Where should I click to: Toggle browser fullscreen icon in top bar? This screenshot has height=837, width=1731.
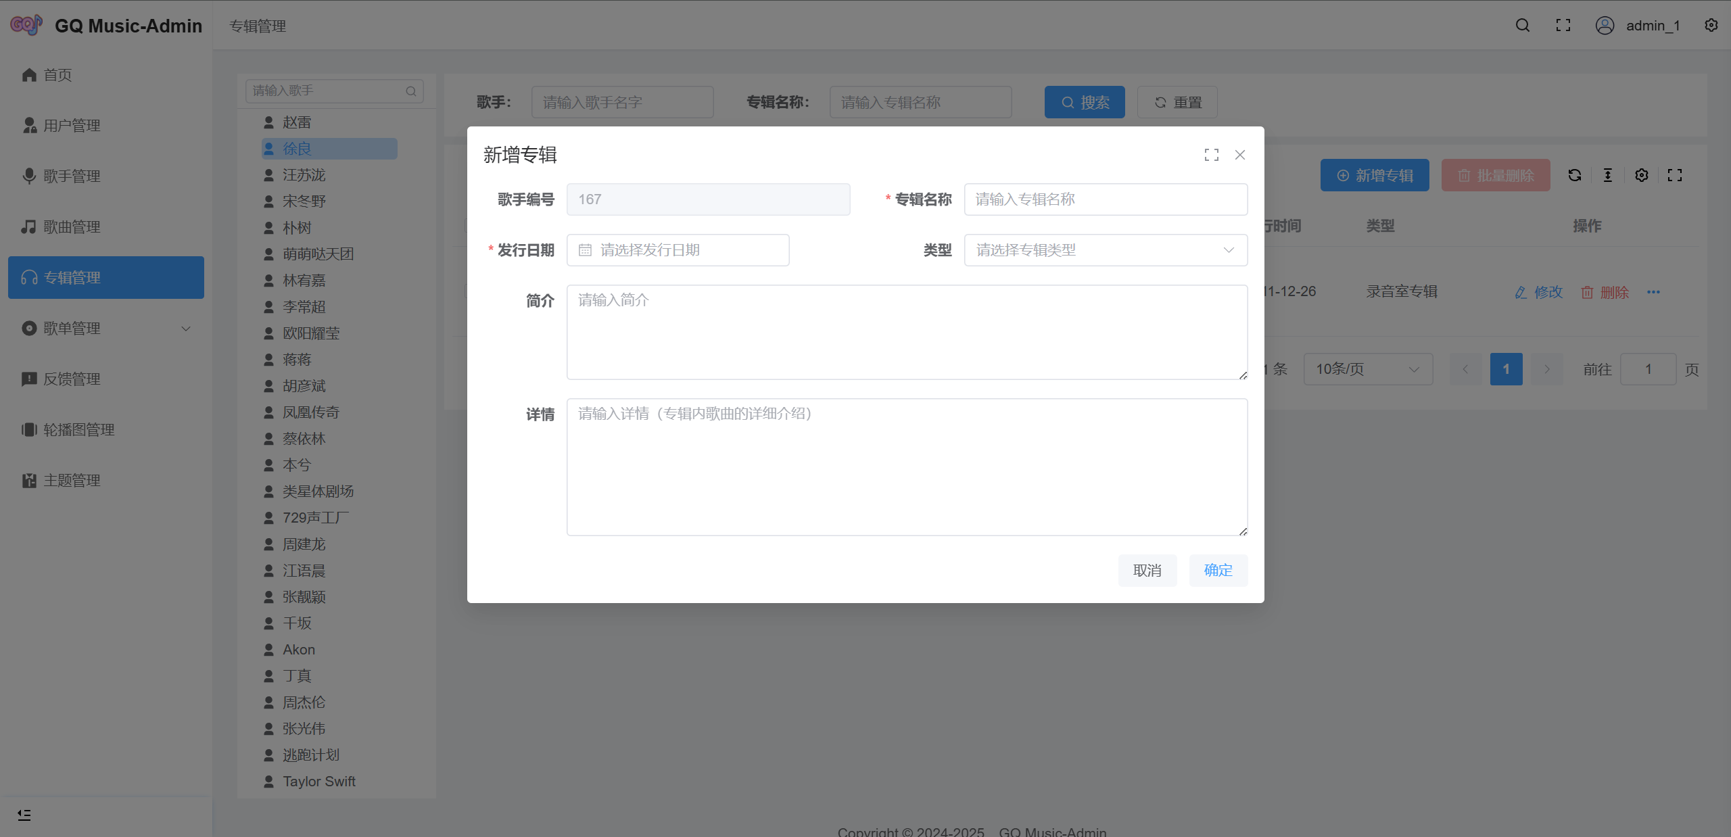[x=1563, y=26]
